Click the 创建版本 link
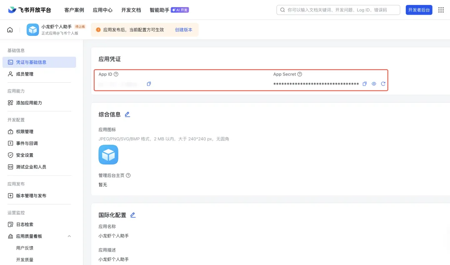450x265 pixels. coord(184,30)
